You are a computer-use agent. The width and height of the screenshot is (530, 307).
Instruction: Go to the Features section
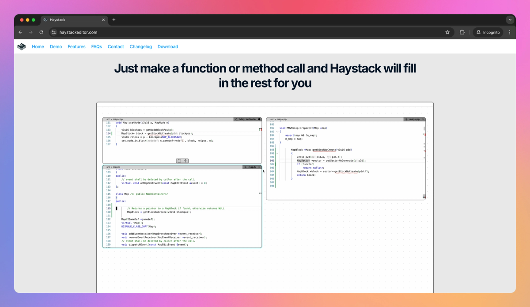pos(76,46)
